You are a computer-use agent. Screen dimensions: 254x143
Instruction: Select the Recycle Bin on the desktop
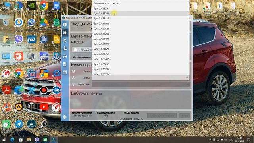(x=6, y=23)
